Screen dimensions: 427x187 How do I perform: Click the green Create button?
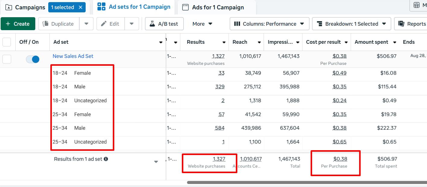coord(18,24)
